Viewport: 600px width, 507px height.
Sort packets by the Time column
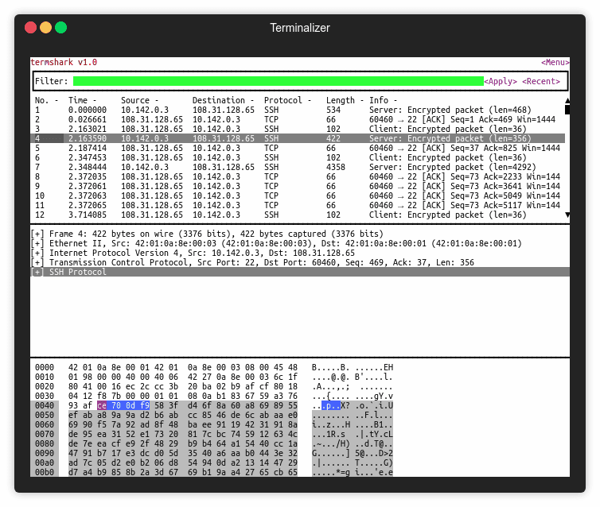coord(82,100)
